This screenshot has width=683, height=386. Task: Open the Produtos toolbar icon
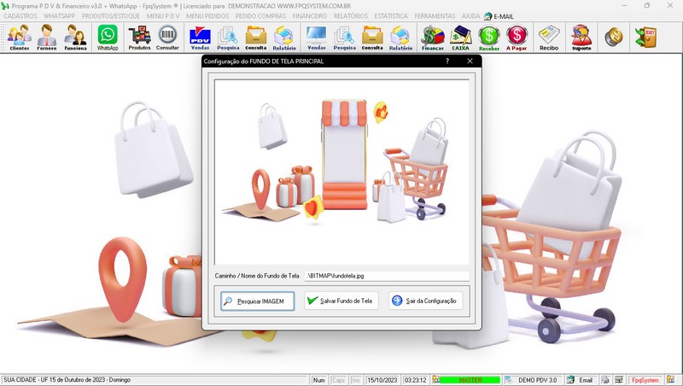click(139, 38)
